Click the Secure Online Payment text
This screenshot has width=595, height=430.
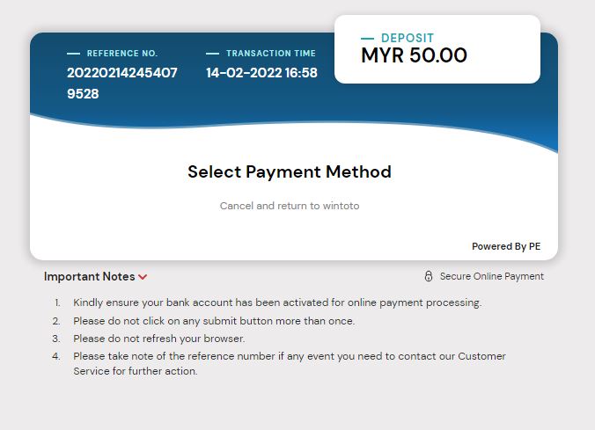491,276
